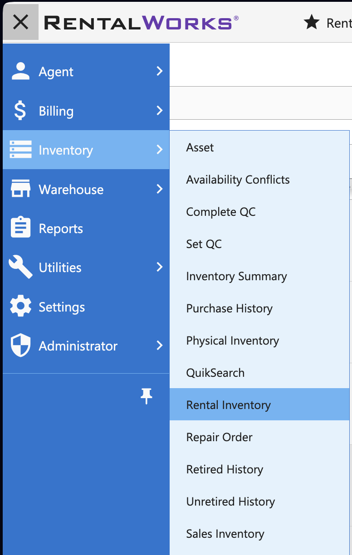
Task: Pin the menu with the pushpin icon
Action: point(146,396)
